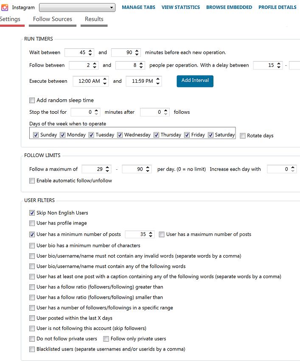
Task: Click the Execute start time stepper
Action: (105, 81)
